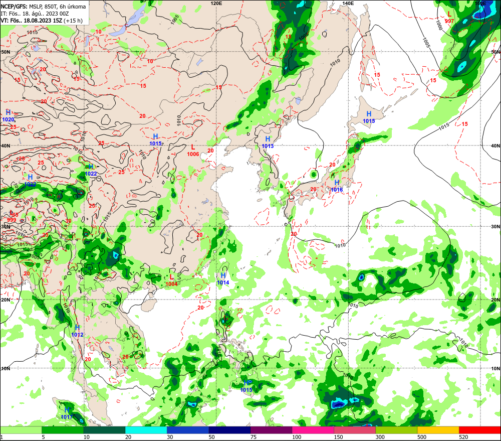Click the 'NCEP/GFS: MSLP, 850T, 6h úrkoma' title
Screen dimensions: 501x441
[43, 7]
